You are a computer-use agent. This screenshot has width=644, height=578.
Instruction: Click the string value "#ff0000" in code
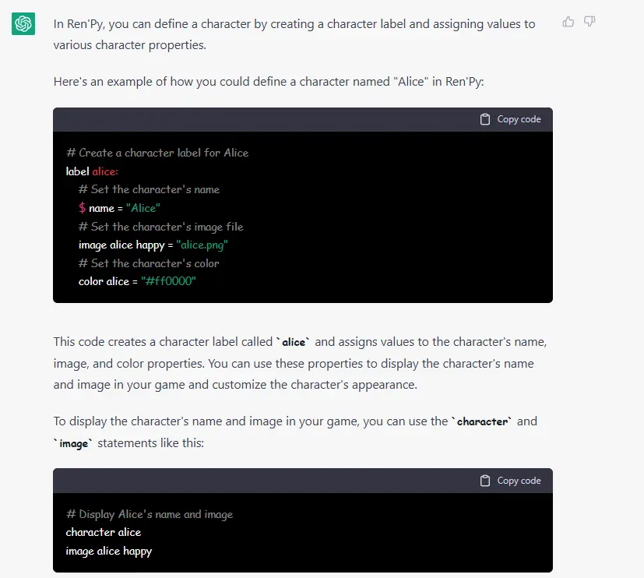(168, 281)
